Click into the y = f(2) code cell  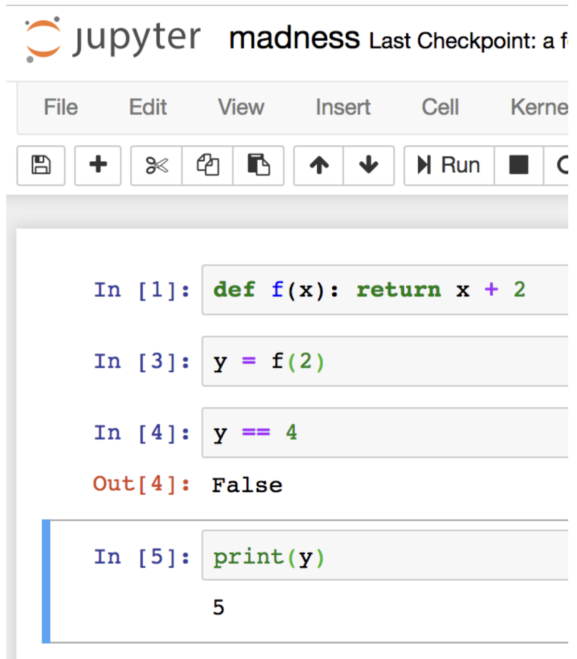point(385,361)
